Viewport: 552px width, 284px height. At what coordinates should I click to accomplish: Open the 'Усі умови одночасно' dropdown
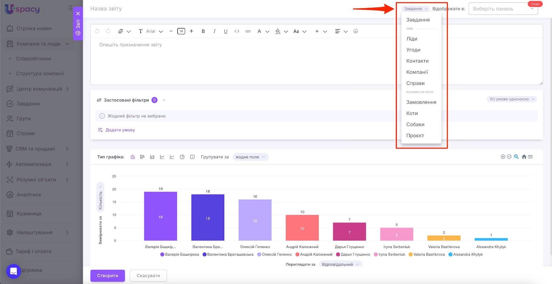tap(512, 99)
